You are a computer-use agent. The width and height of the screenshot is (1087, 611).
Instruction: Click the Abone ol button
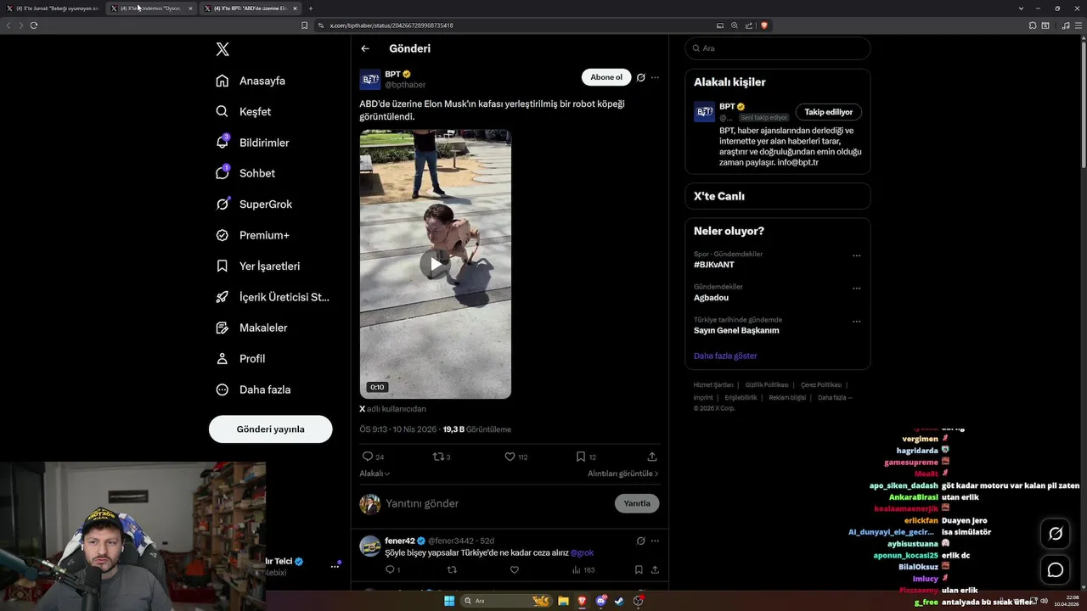pos(606,77)
